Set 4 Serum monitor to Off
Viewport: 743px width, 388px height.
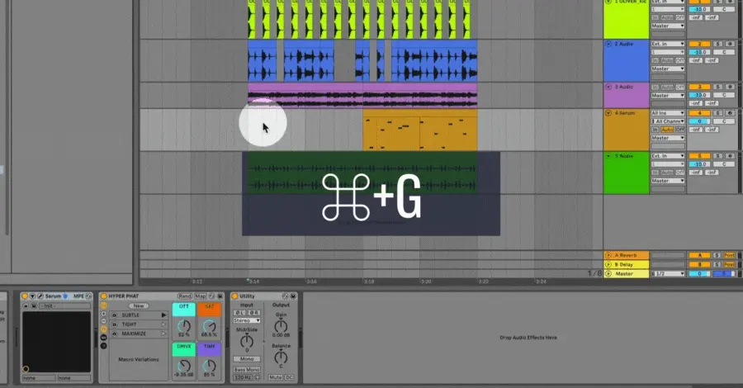tap(680, 130)
